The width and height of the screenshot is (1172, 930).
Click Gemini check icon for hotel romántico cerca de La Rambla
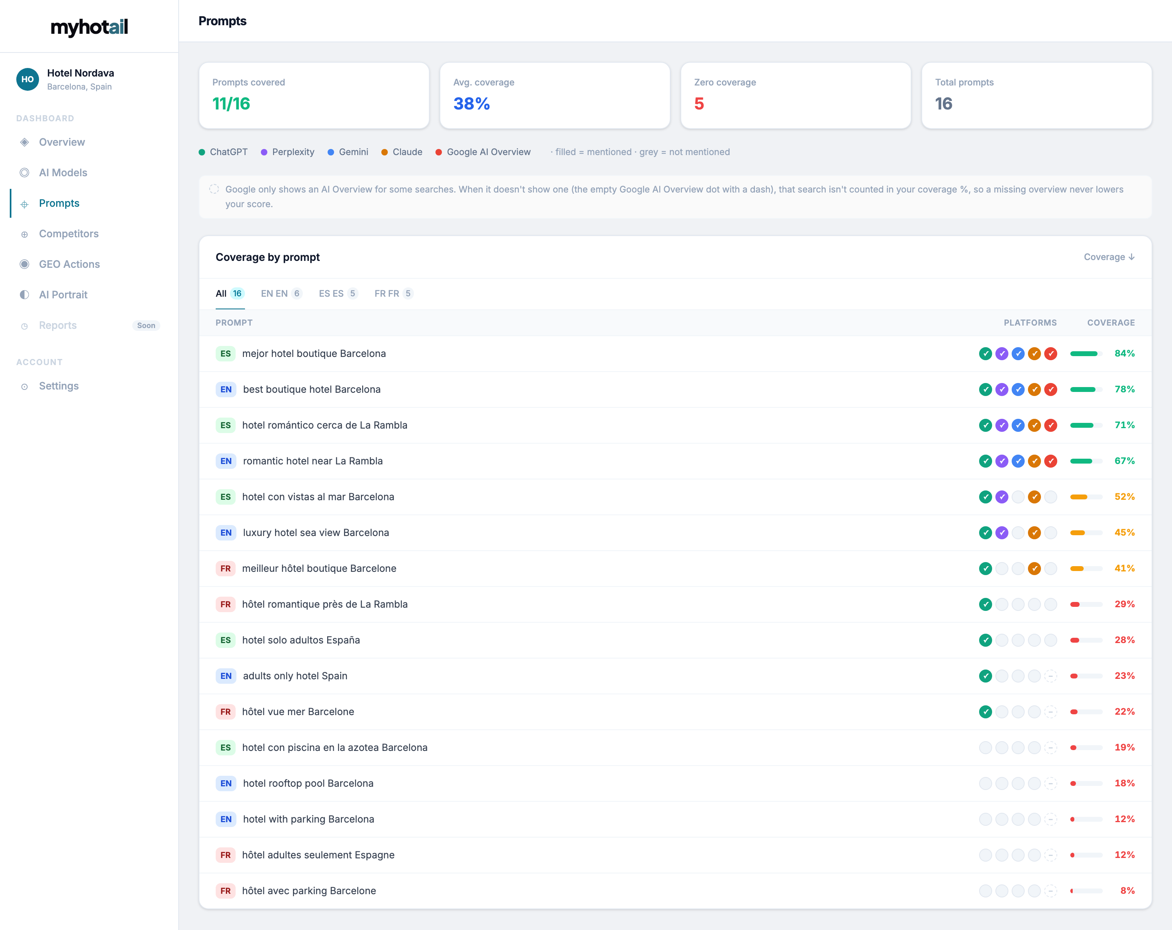(1018, 426)
